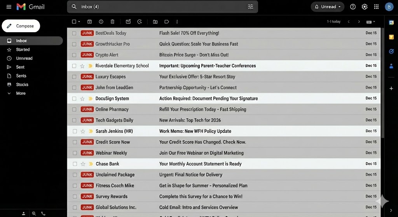Toggle importance marker on Chase Bank email
This screenshot has height=217, width=398.
click(91, 164)
